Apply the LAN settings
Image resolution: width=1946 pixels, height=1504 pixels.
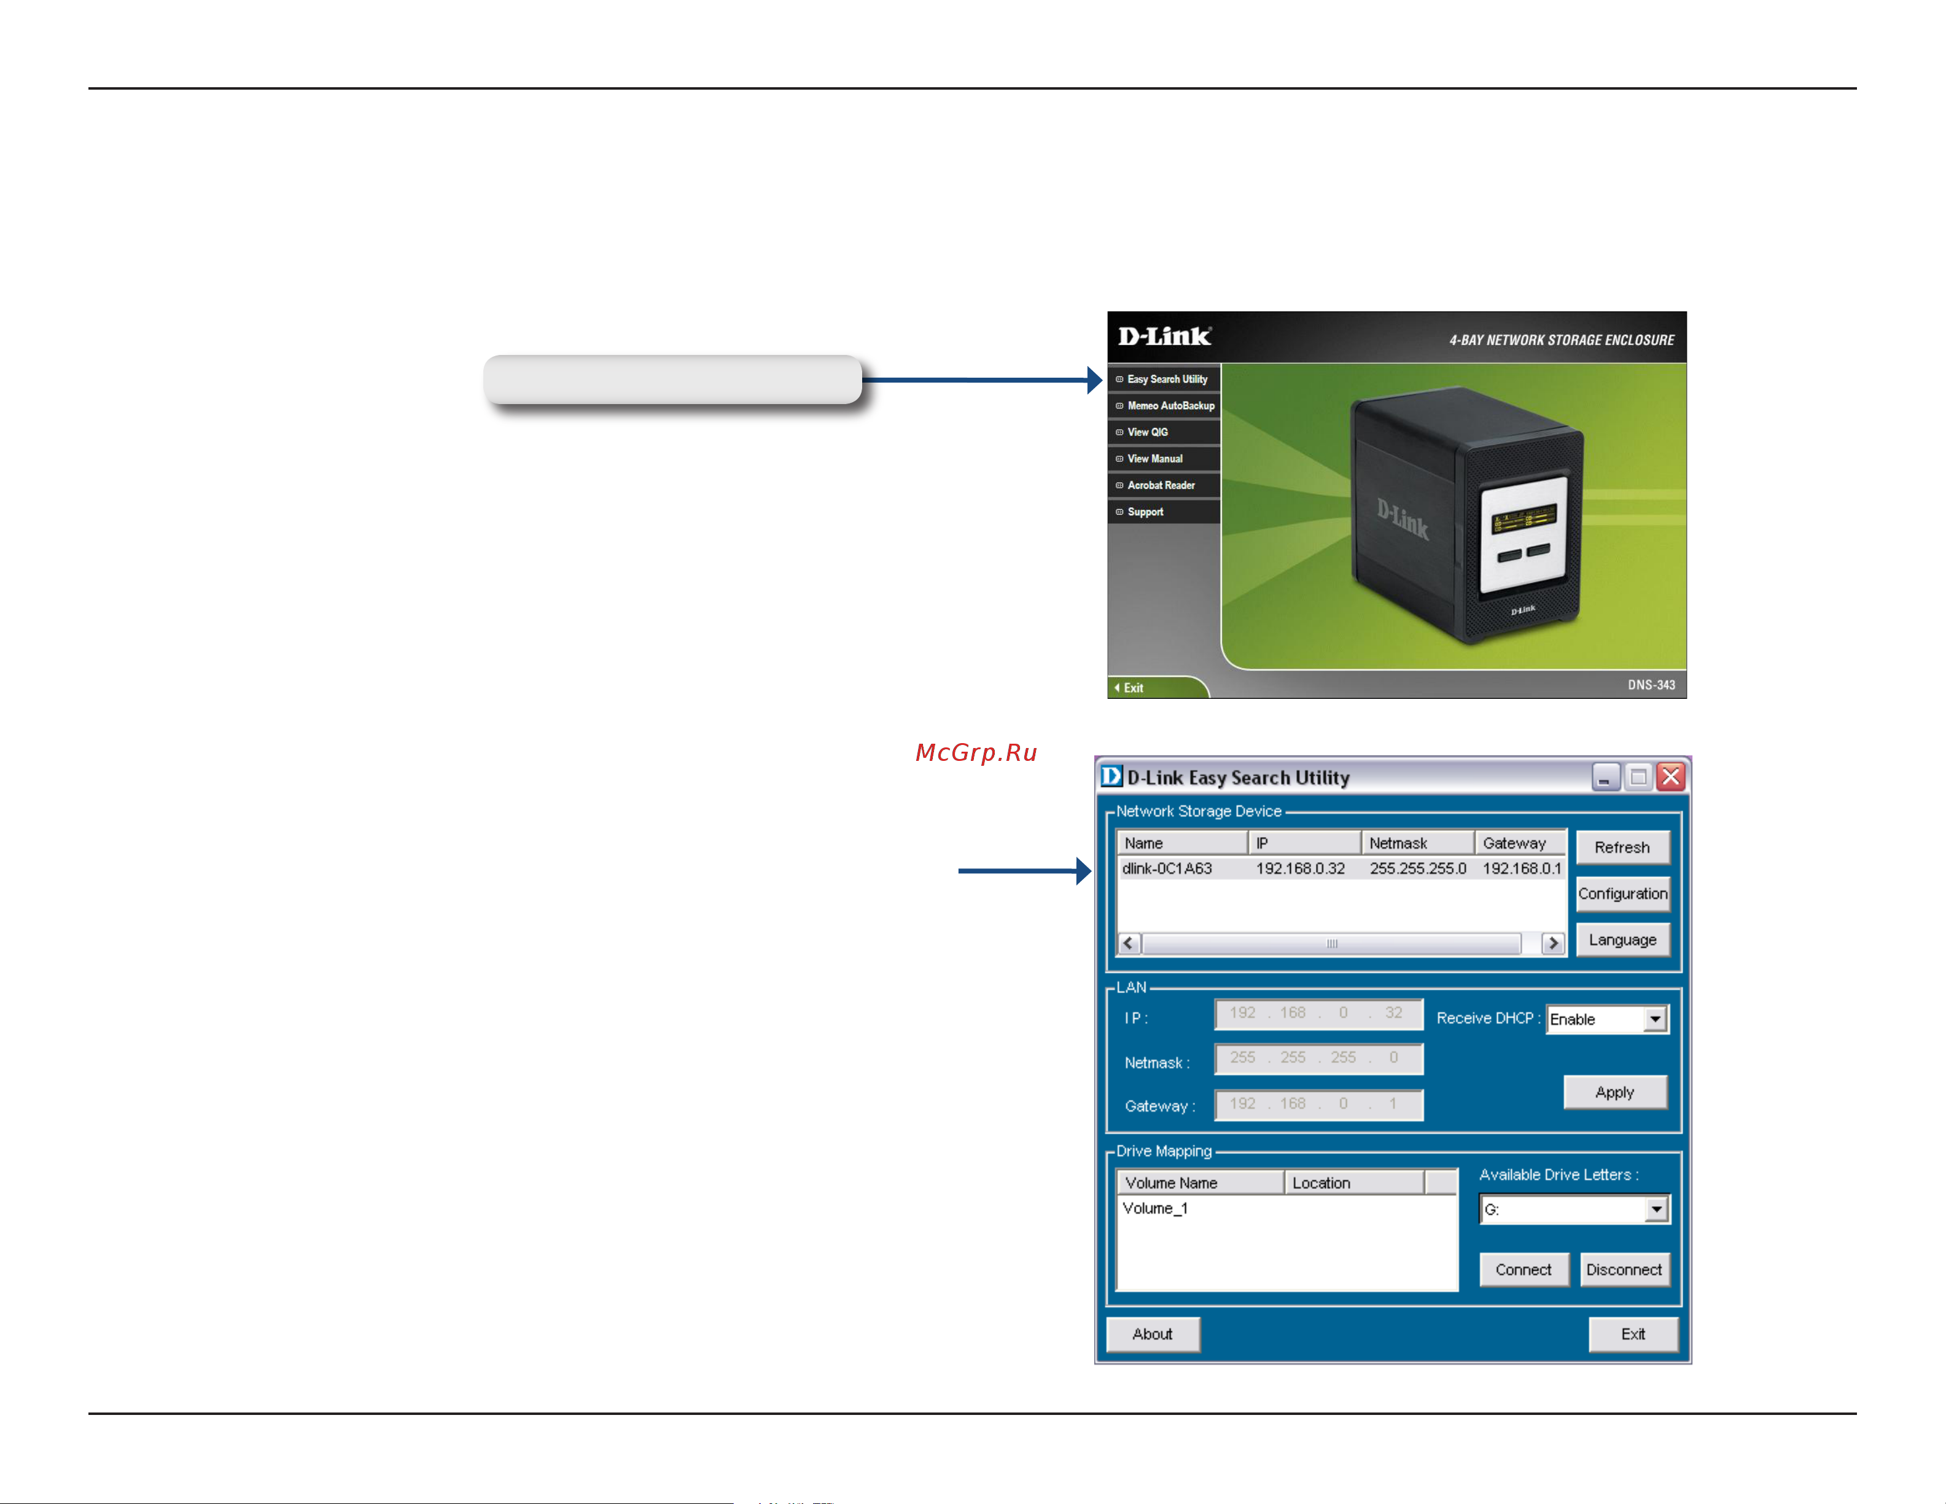(x=1614, y=1093)
